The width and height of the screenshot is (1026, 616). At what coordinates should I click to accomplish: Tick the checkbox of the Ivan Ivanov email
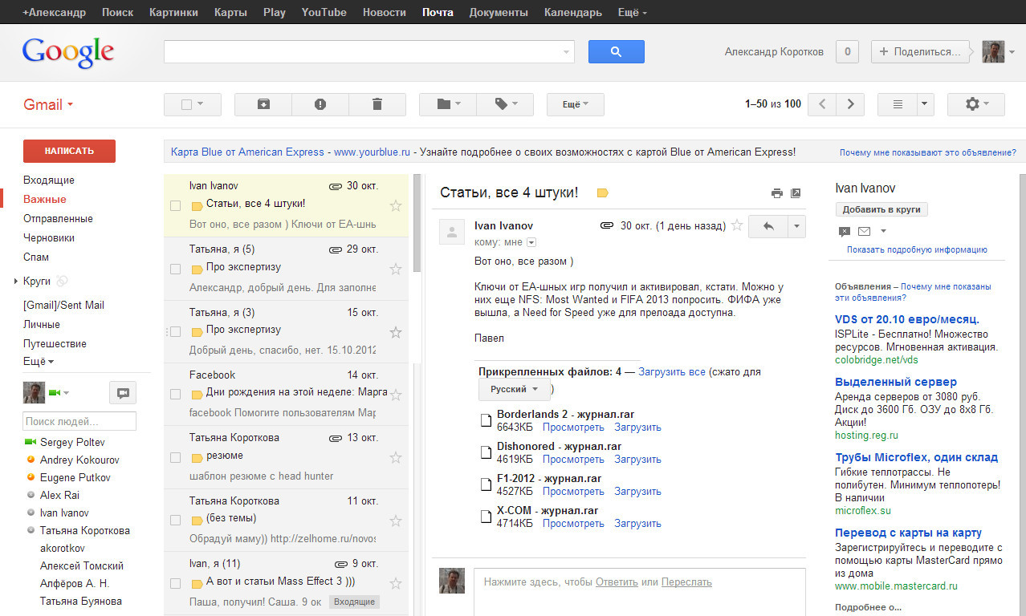pyautogui.click(x=175, y=206)
